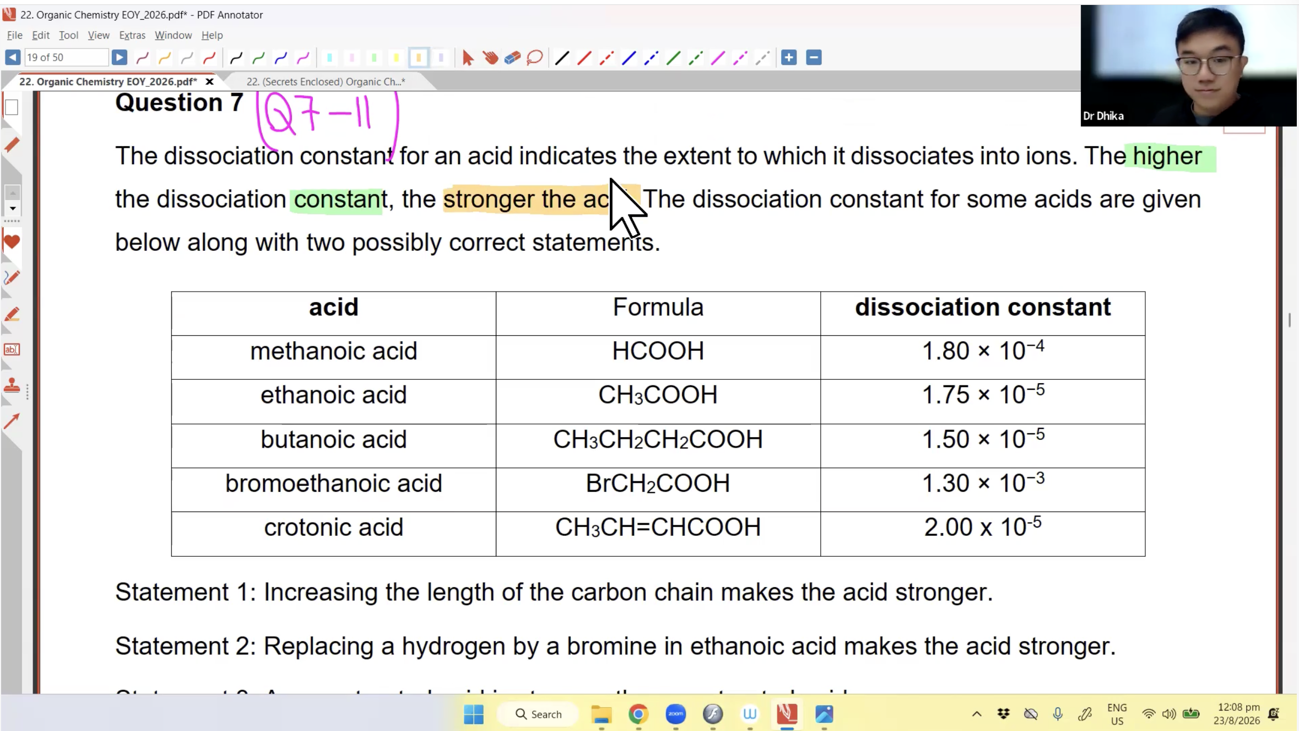Screen dimensions: 1299x731
Task: Close the Organic Chemistry EOY_2026 tab
Action: 209,82
